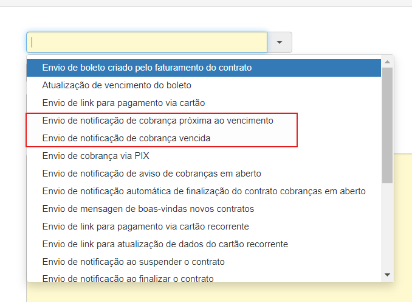Screen dimensions: 412x302
Task: Pick 'notificação ao suspender o contrato'
Action: pyautogui.click(x=133, y=262)
